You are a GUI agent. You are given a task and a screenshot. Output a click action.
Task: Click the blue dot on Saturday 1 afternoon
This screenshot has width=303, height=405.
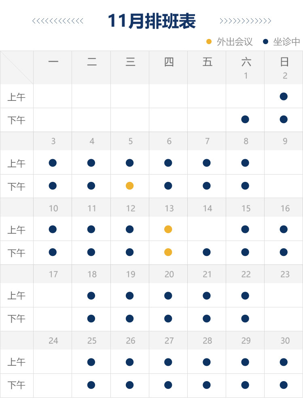pos(245,119)
